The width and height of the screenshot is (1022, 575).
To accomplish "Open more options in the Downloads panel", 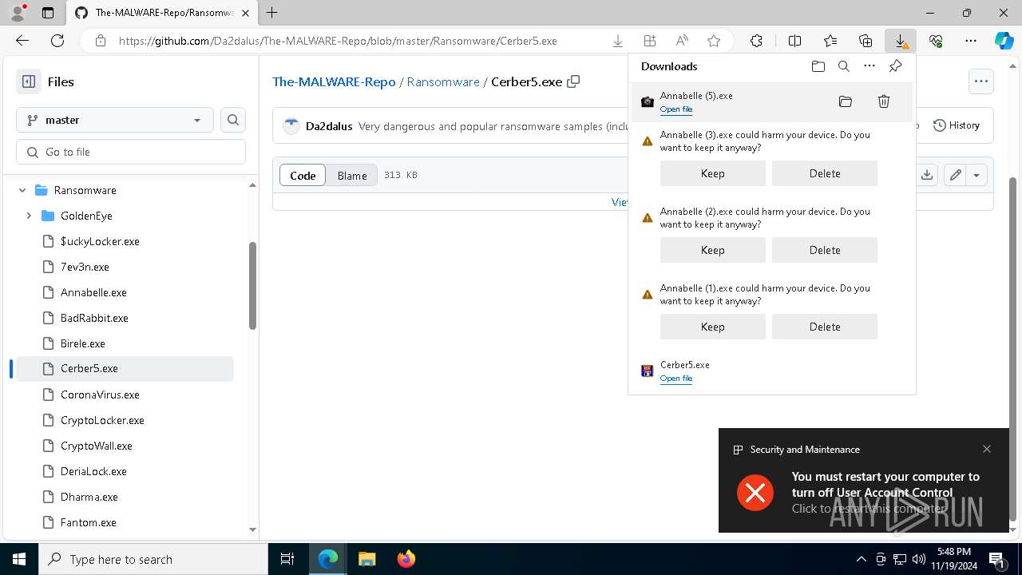I will (x=869, y=66).
